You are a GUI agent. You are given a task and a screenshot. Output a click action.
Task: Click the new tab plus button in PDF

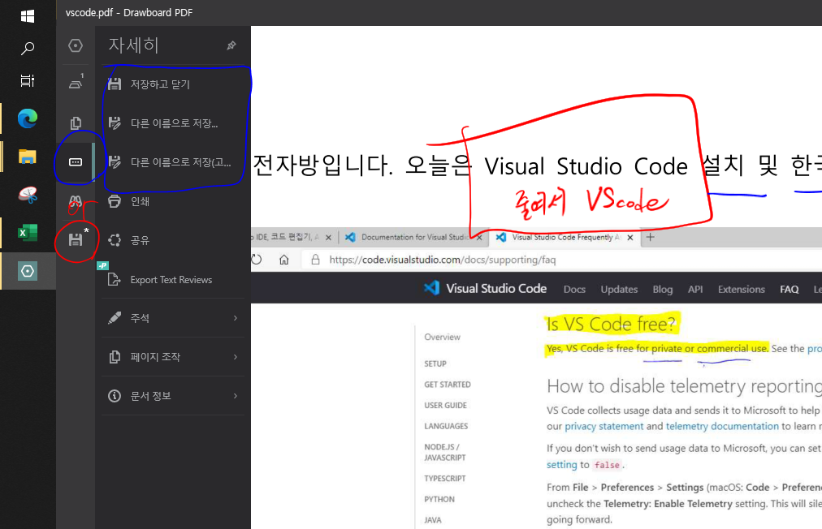(650, 237)
